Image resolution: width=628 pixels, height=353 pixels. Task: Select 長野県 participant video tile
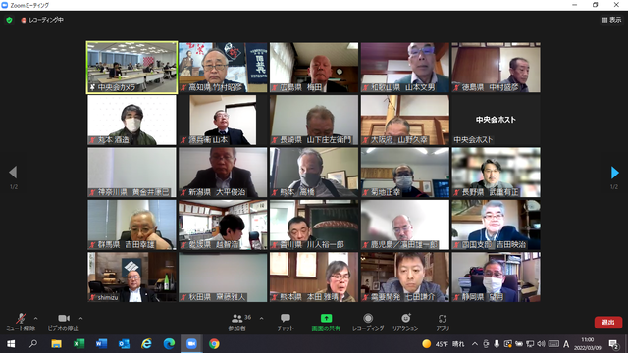496,173
